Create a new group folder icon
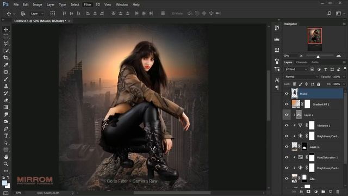 point(323,191)
